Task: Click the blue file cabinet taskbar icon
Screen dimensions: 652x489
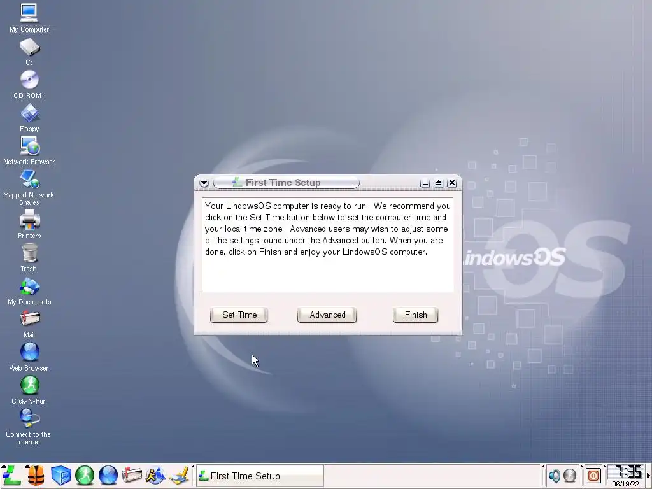Action: point(60,476)
